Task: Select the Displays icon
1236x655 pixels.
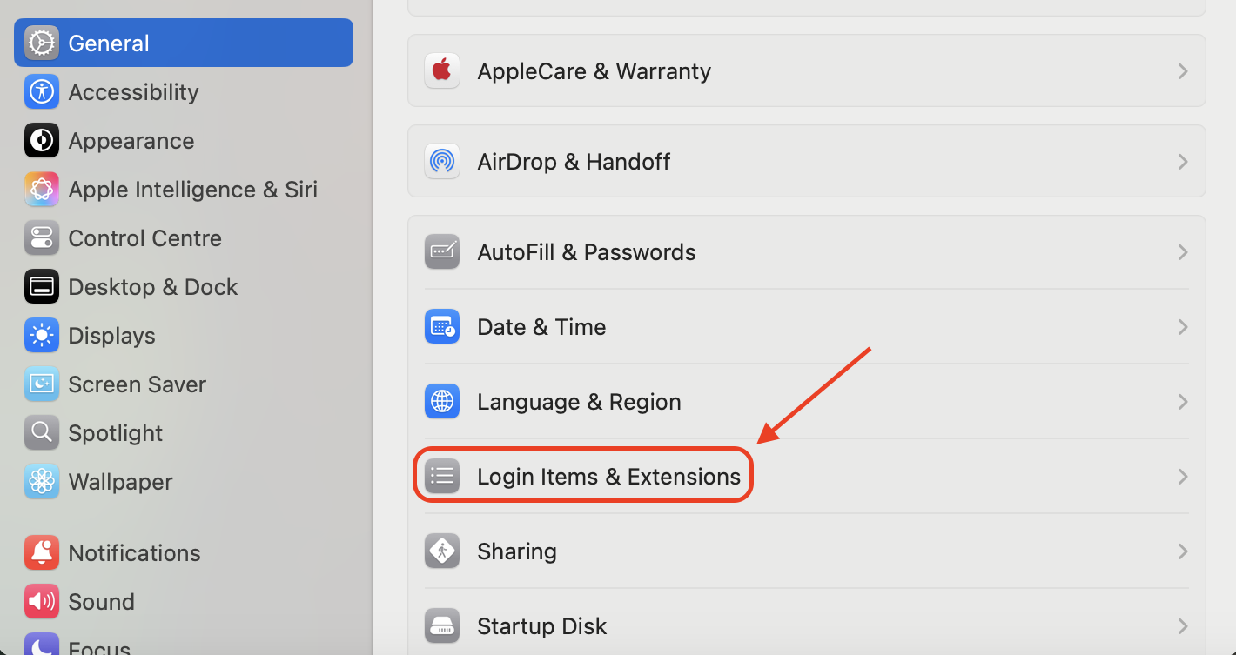Action: (x=41, y=335)
